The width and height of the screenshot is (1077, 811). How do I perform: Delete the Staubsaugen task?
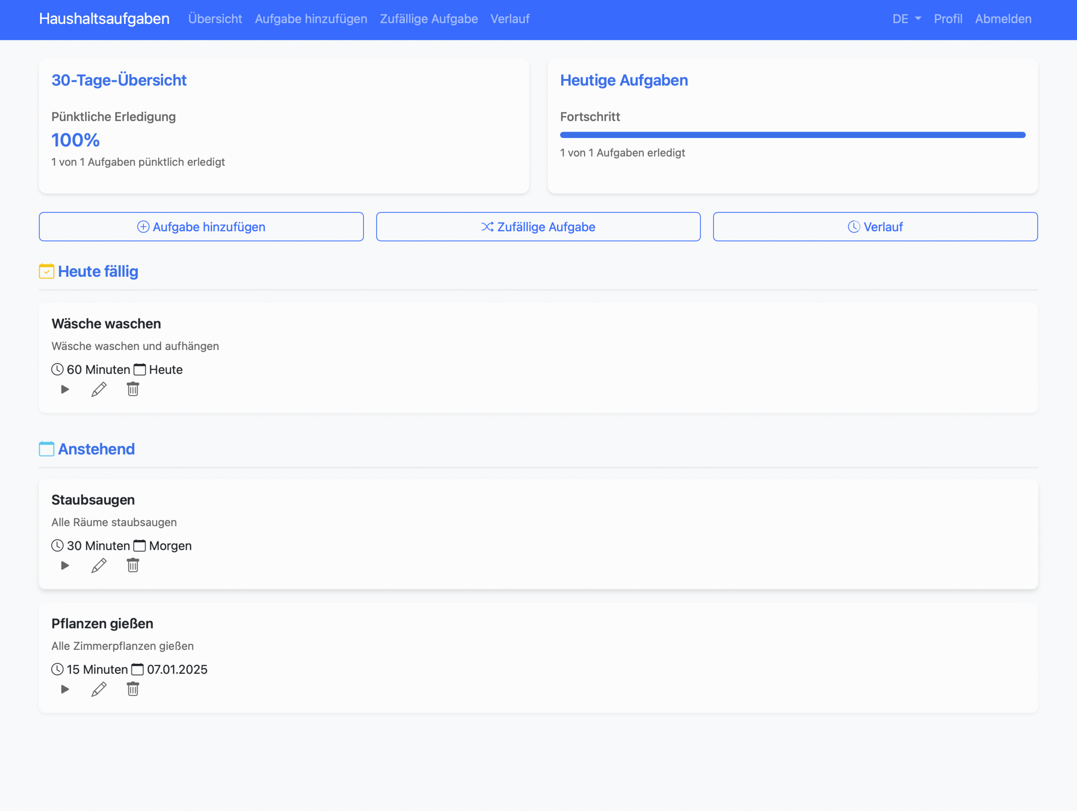coord(133,566)
